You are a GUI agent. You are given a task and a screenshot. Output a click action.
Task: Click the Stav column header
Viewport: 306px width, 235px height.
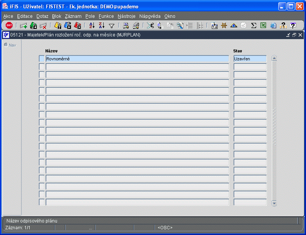pyautogui.click(x=238, y=51)
